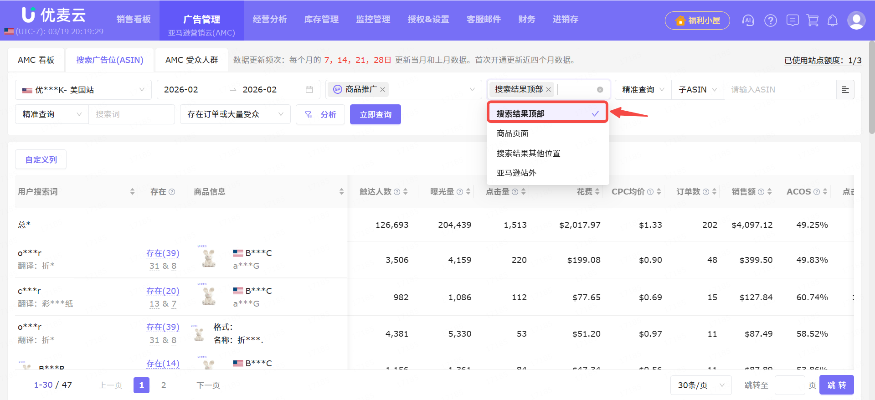Open 财务 in the top navigation

pyautogui.click(x=527, y=20)
